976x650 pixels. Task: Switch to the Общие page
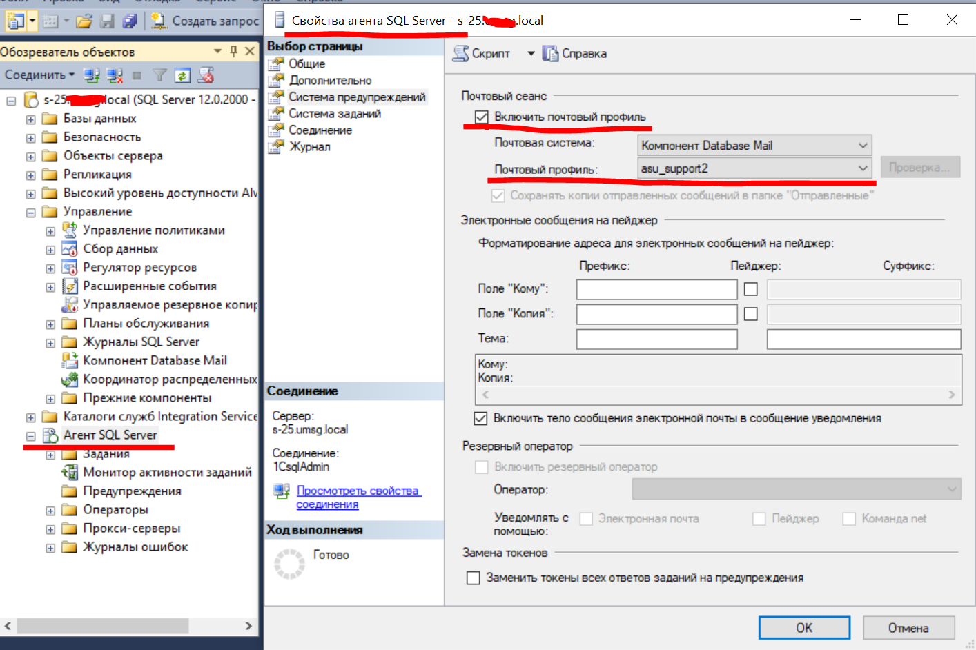point(306,63)
